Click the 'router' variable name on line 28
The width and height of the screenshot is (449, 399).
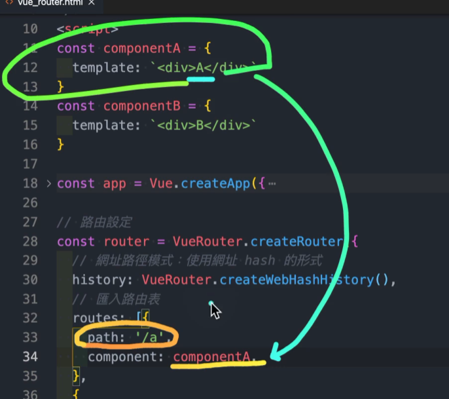click(126, 241)
